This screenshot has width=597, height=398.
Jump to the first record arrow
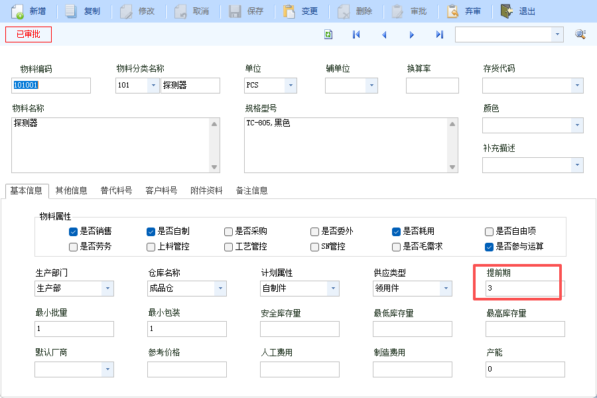[356, 34]
